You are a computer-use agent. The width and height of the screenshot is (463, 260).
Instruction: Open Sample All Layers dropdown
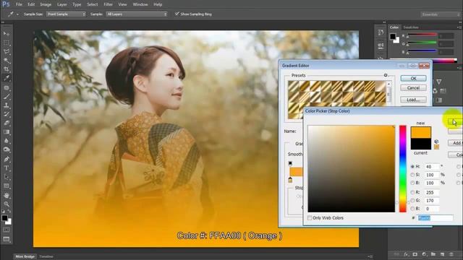tap(137, 14)
